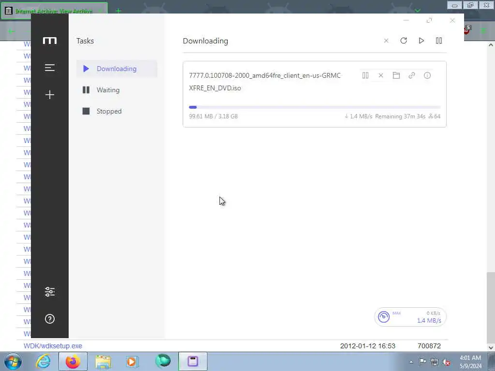Resume all tasks with play icon
Viewport: 495px width, 371px height.
pos(421,41)
